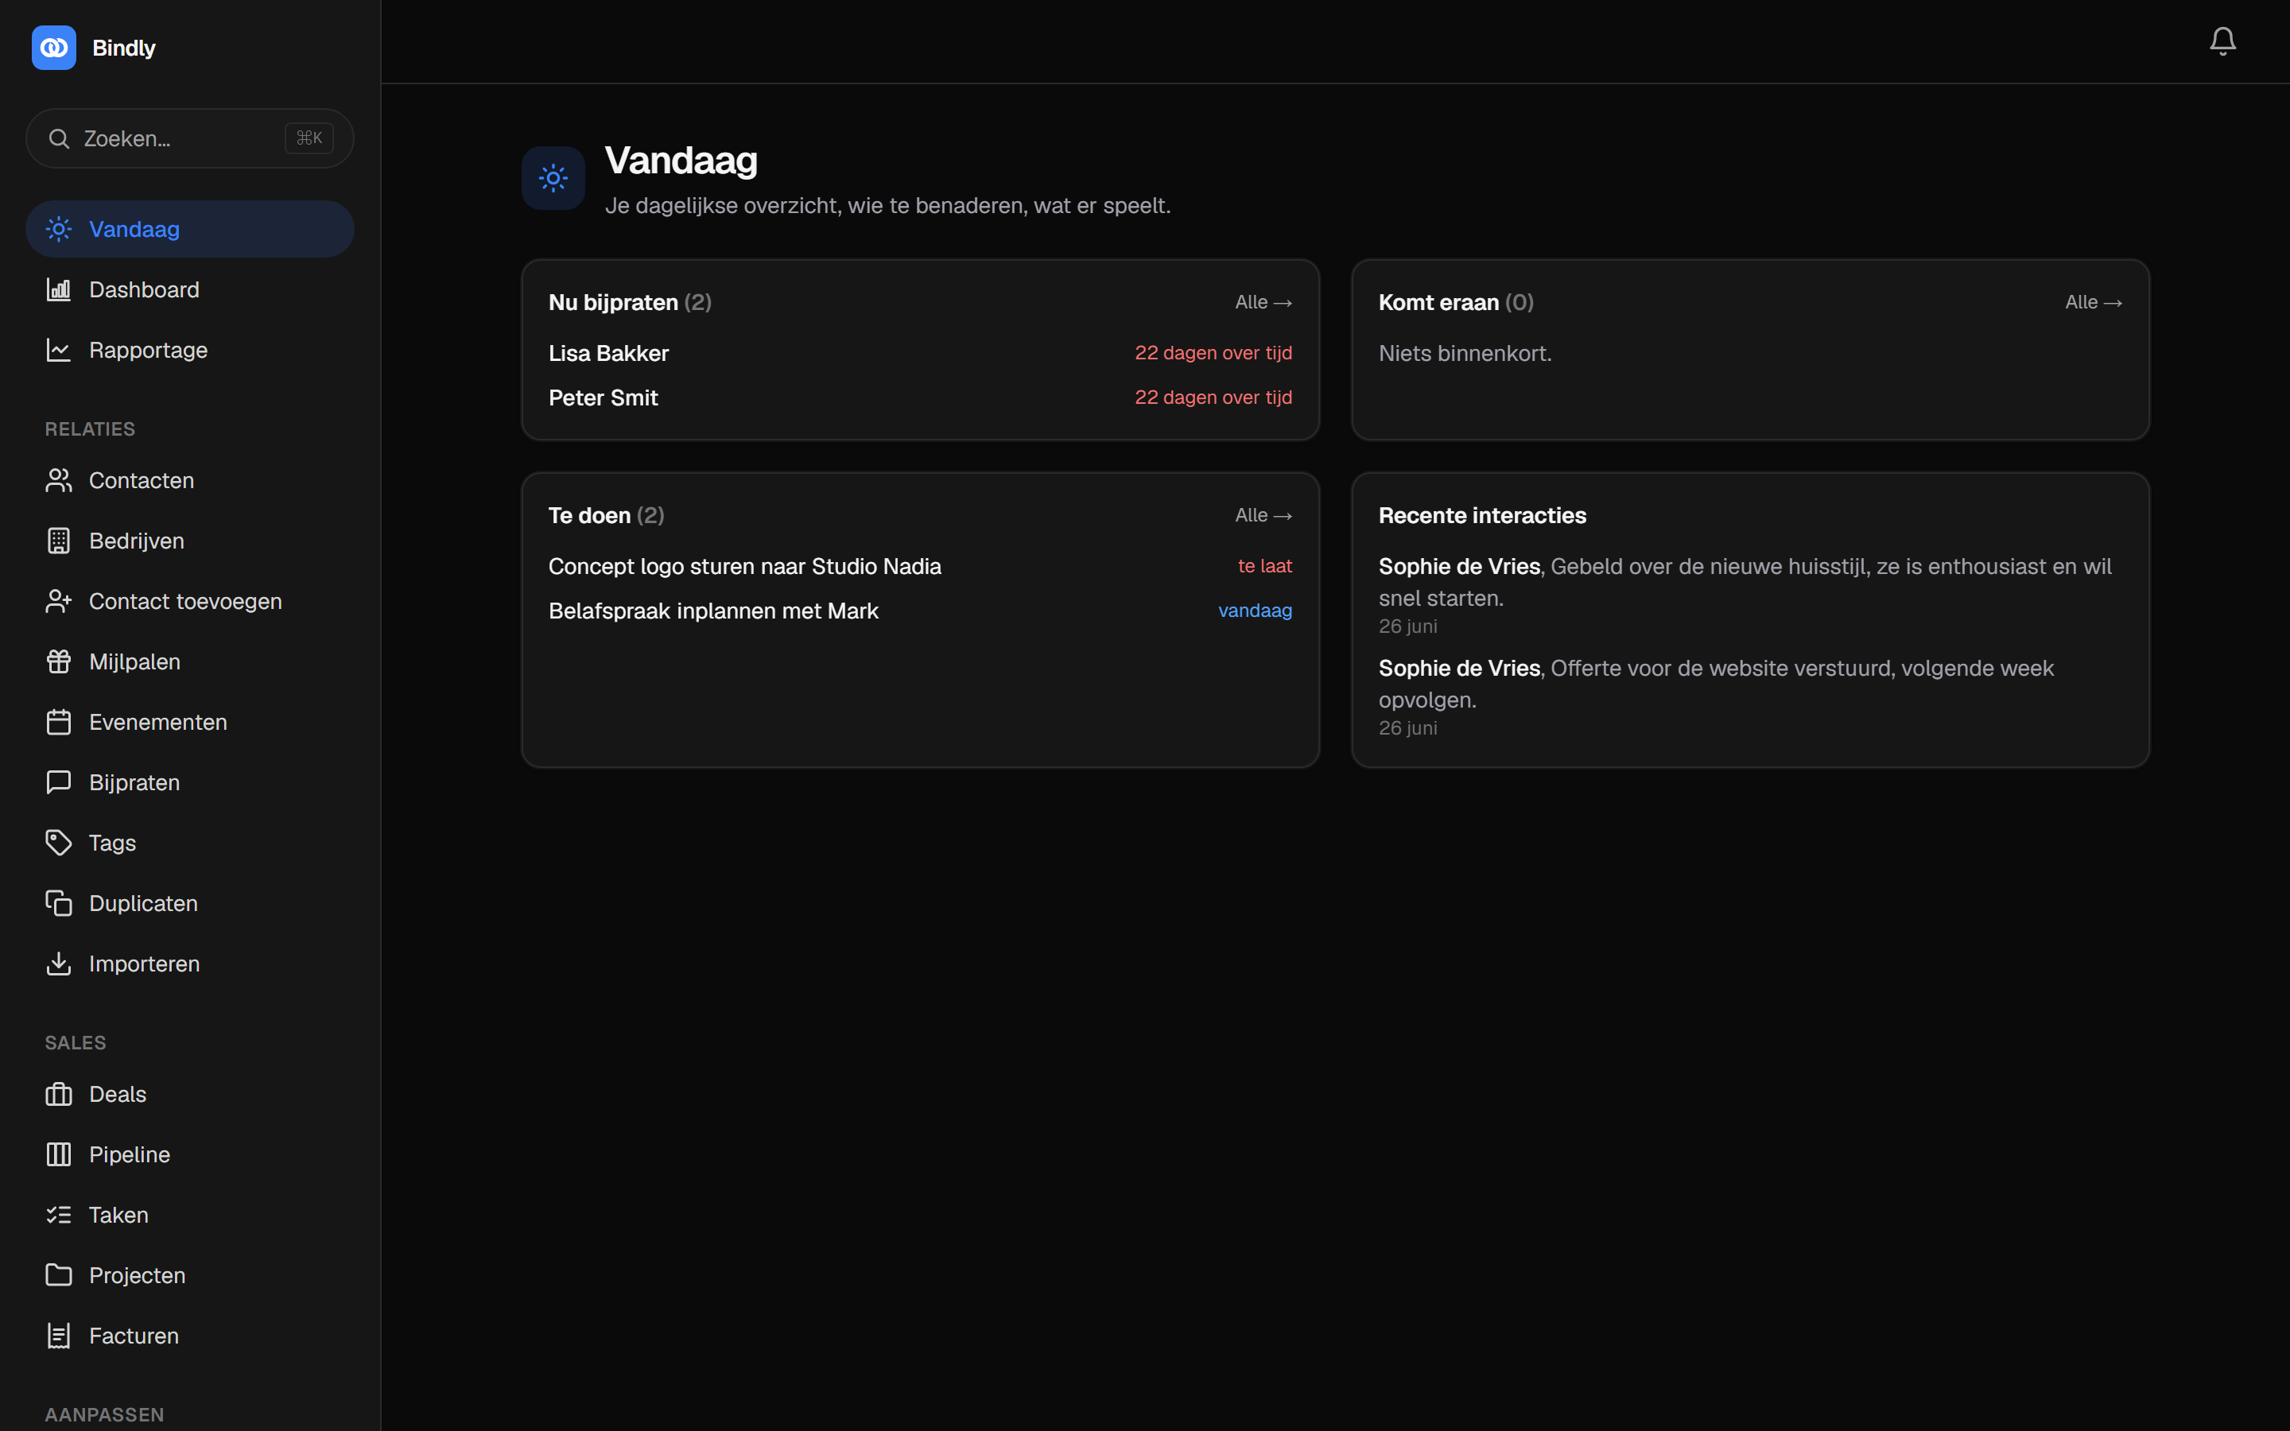Open Sophie de Vries offerte interaction
The width and height of the screenshot is (2290, 1431).
(1749, 696)
